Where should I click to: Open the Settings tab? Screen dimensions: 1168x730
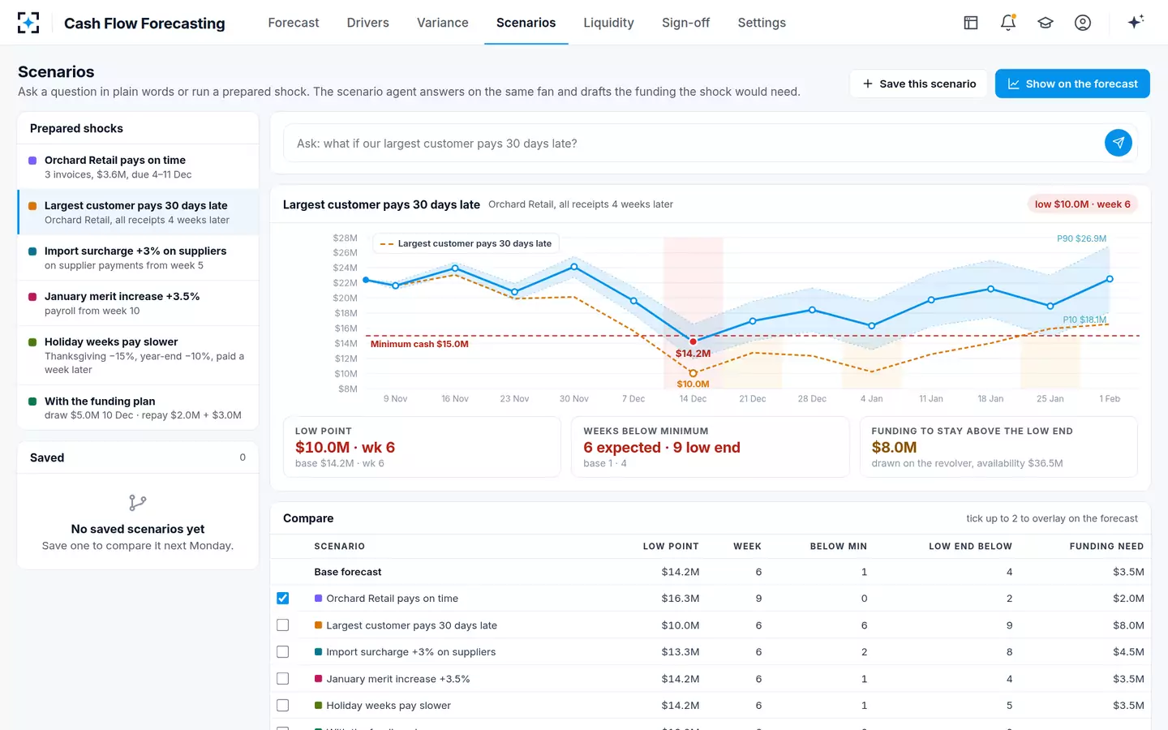click(762, 23)
